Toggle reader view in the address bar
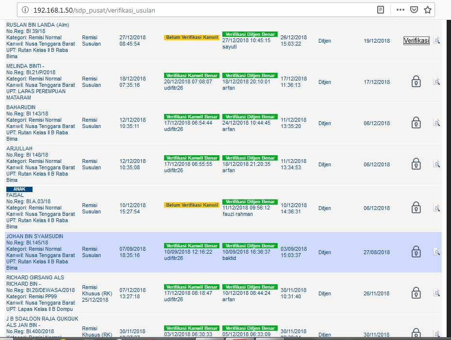Image resolution: width=451 pixels, height=340 pixels. [381, 10]
